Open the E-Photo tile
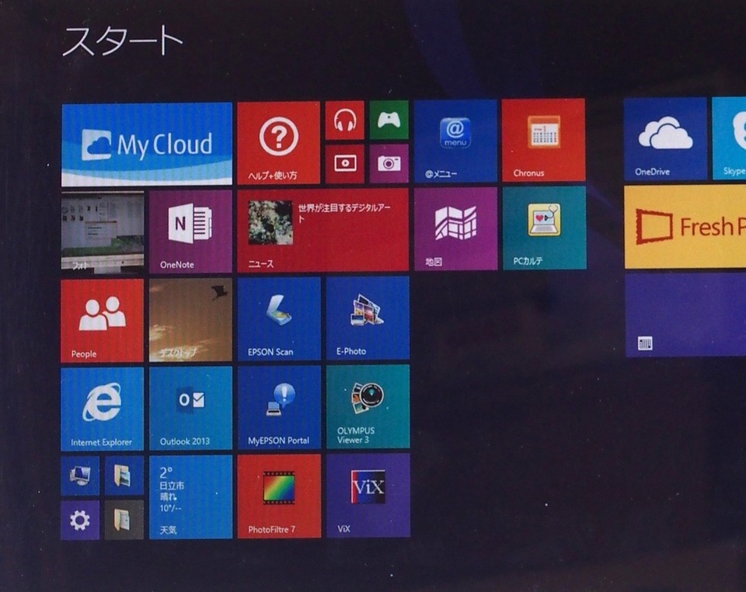 [368, 318]
